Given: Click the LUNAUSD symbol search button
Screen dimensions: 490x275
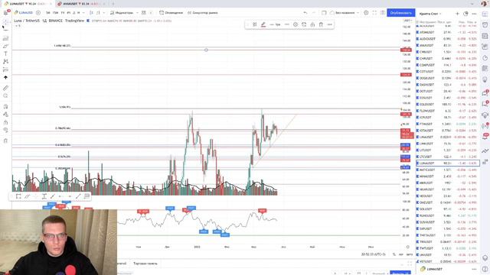Looking at the screenshot, I should coord(24,13).
